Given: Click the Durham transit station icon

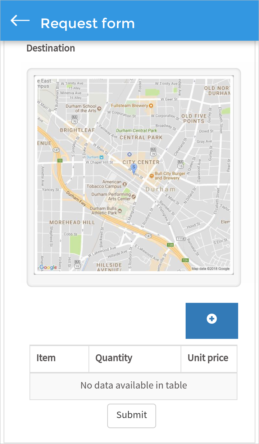Looking at the screenshot, I should click(102, 157).
